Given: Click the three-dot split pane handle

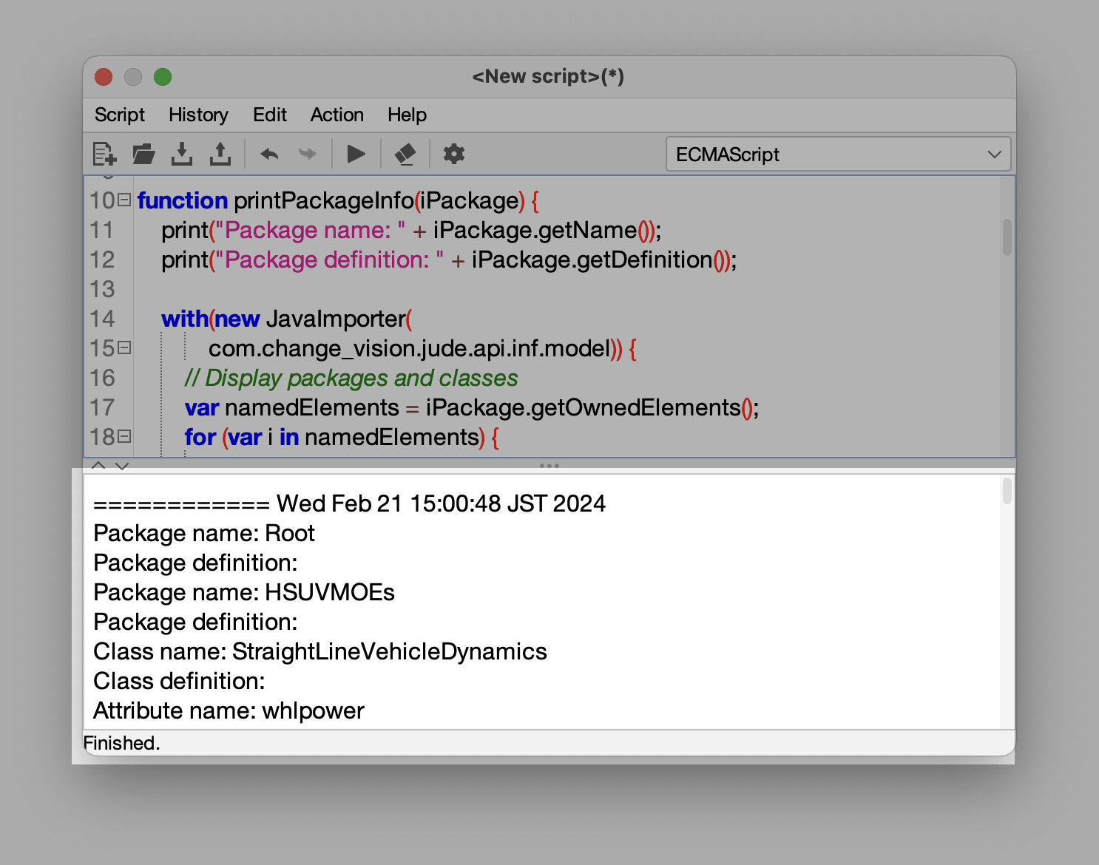Looking at the screenshot, I should 549,466.
